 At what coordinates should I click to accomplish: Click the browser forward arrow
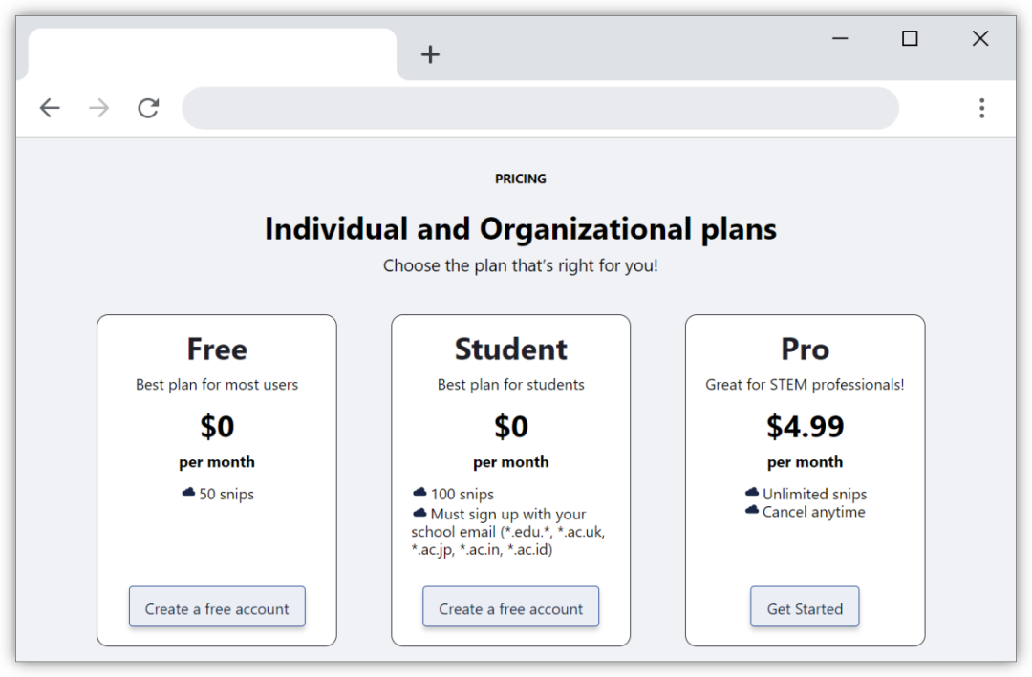tap(98, 108)
